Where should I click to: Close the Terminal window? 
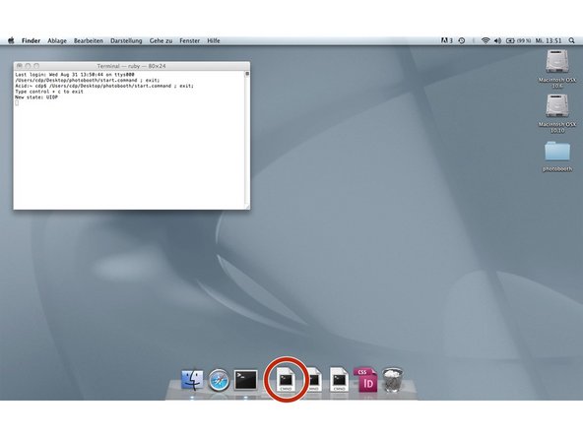point(20,66)
